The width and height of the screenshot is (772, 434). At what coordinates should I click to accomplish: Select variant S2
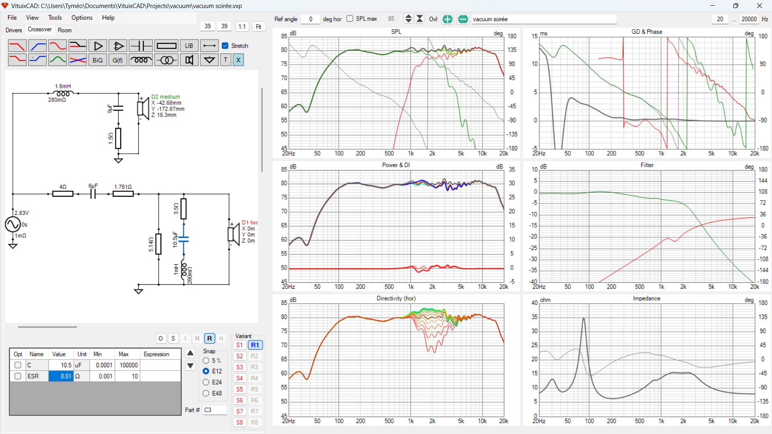[239, 356]
